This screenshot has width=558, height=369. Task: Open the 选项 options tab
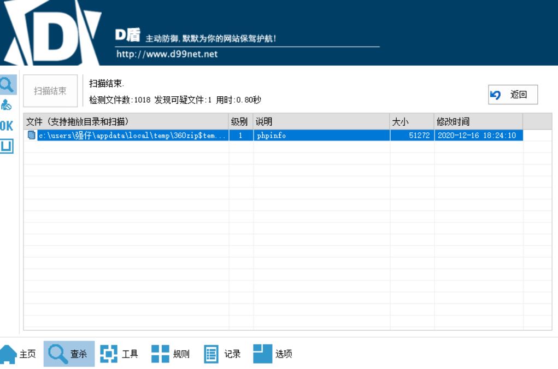coord(273,354)
